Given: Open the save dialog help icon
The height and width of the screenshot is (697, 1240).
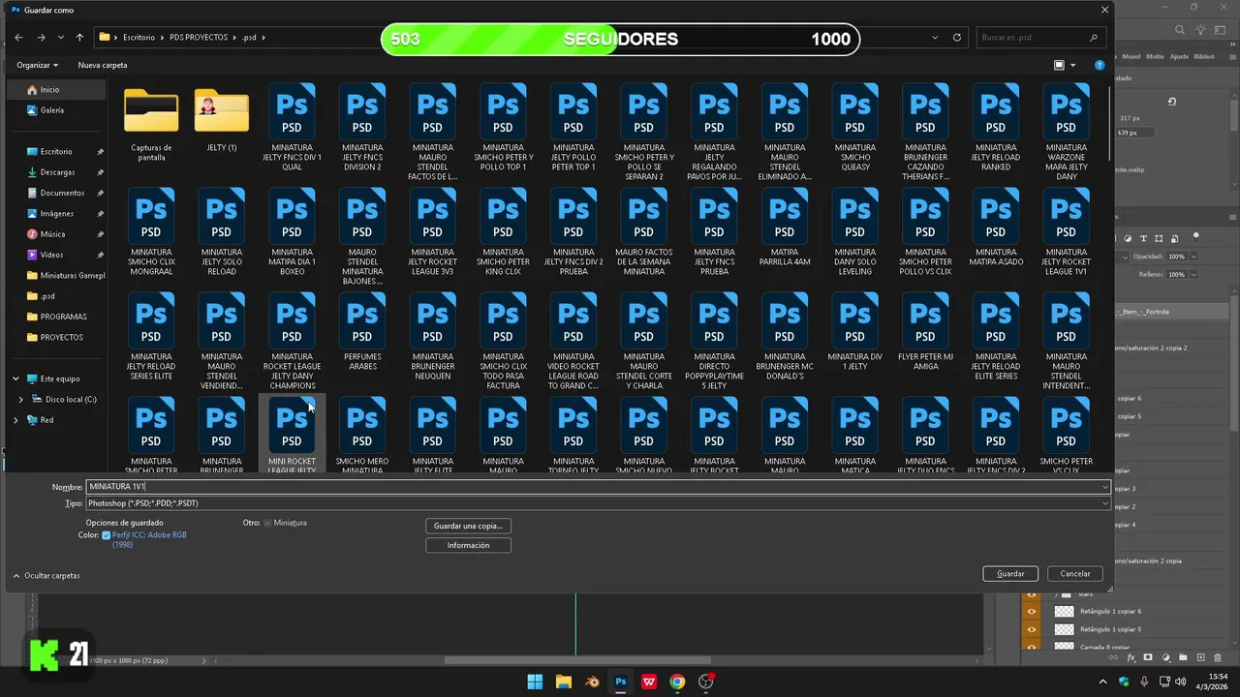Looking at the screenshot, I should 1100,65.
